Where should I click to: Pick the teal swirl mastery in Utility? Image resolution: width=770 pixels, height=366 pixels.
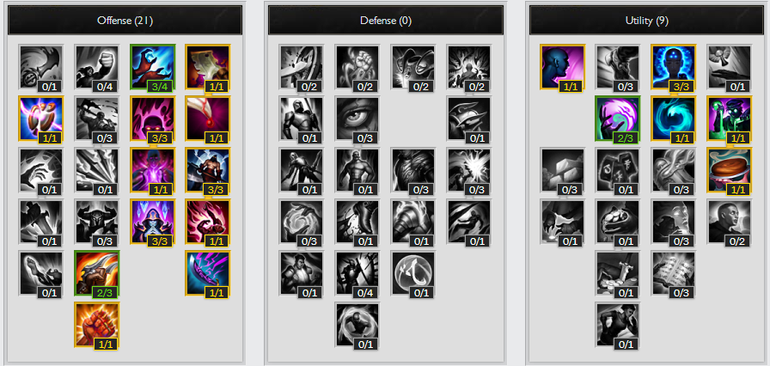coord(673,119)
